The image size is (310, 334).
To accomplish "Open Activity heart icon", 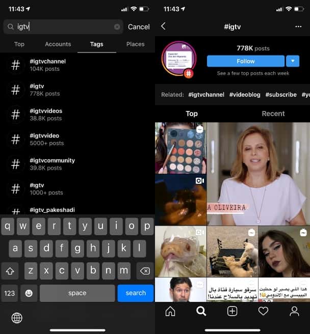I will click(x=263, y=312).
